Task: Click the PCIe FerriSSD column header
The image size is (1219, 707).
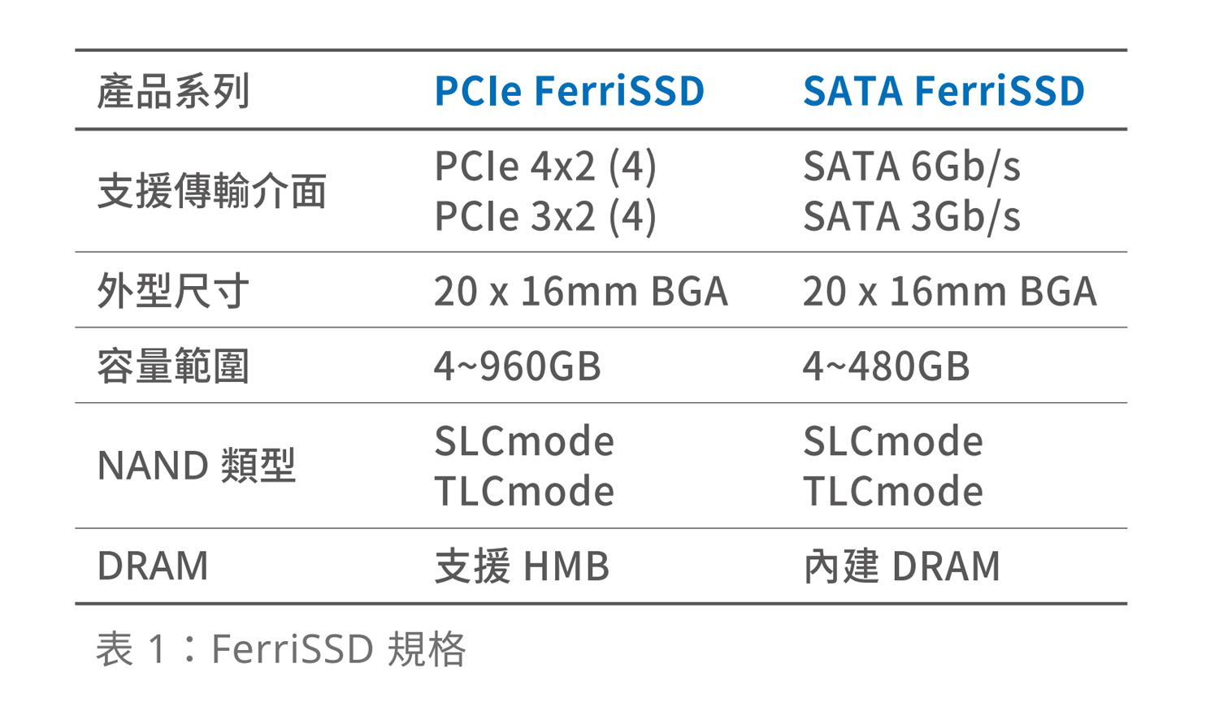Action: point(569,91)
